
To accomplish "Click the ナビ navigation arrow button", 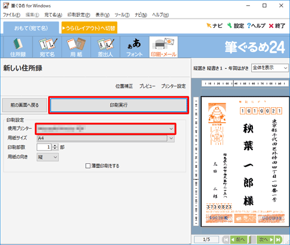I will pyautogui.click(x=215, y=25).
